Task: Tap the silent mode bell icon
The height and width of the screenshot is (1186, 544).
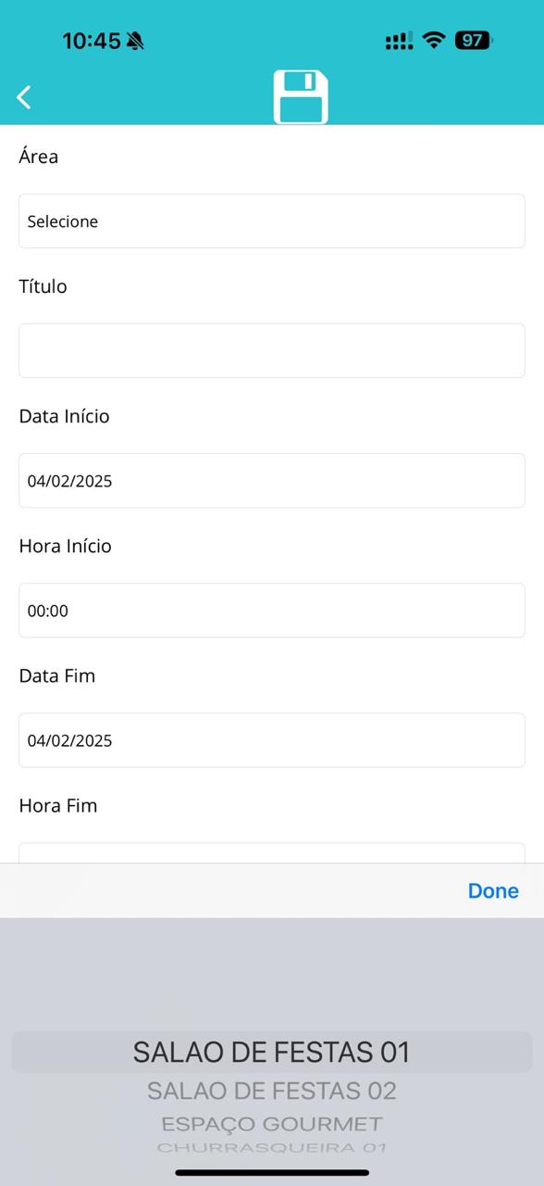Action: point(136,41)
